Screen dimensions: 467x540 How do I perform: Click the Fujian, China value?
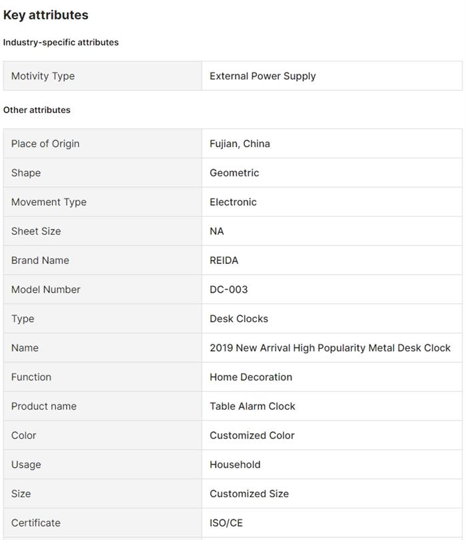pyautogui.click(x=240, y=144)
